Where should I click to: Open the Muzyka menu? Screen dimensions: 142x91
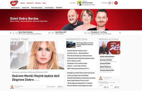23,3
